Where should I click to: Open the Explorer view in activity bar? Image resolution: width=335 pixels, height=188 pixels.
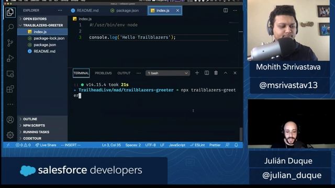10,13
